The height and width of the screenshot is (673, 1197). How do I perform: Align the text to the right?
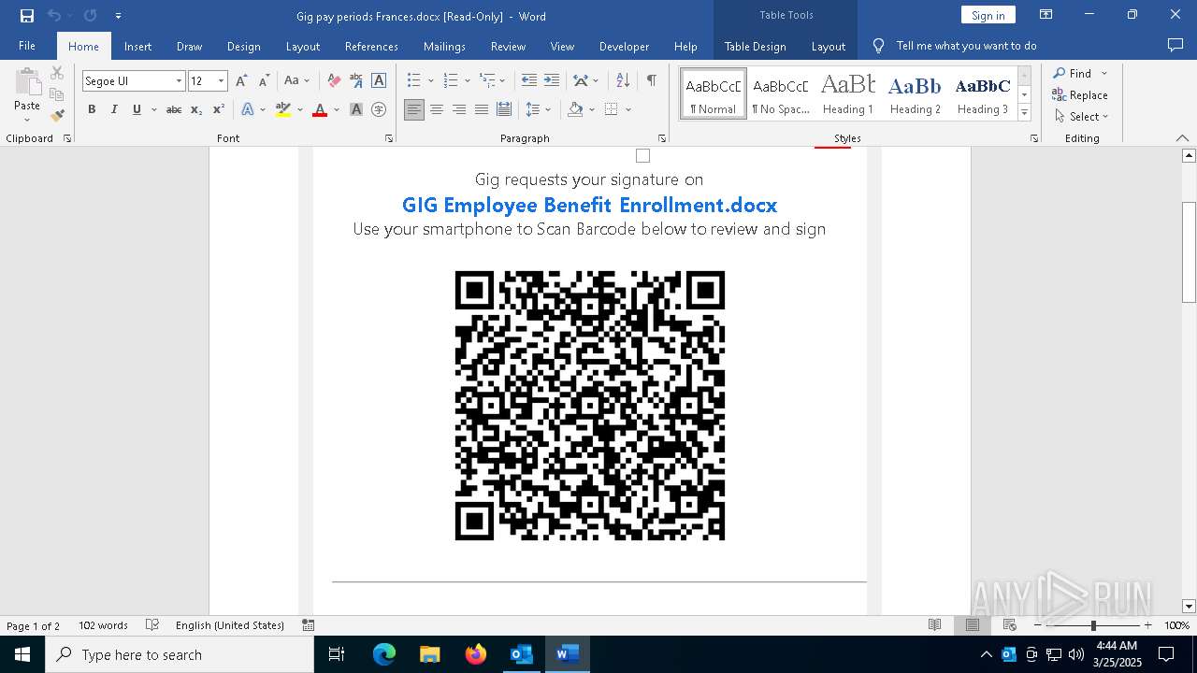click(458, 109)
